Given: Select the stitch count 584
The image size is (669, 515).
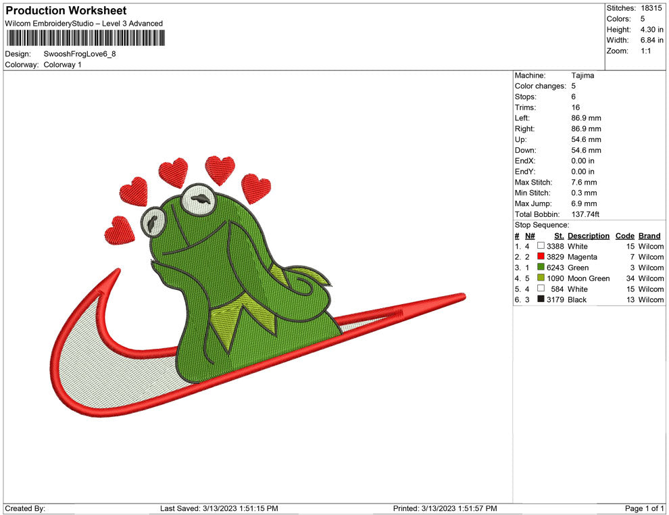Looking at the screenshot, I should pyautogui.click(x=557, y=289).
